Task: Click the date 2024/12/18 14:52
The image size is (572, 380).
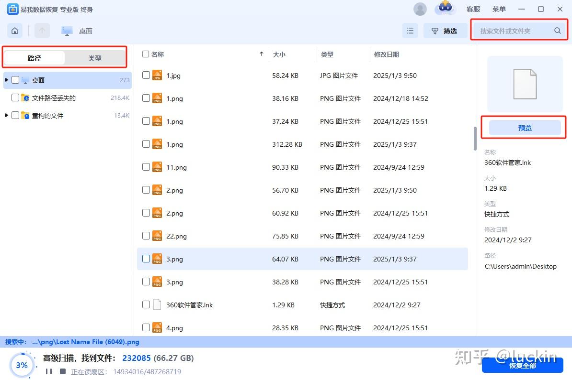Action: [400, 98]
